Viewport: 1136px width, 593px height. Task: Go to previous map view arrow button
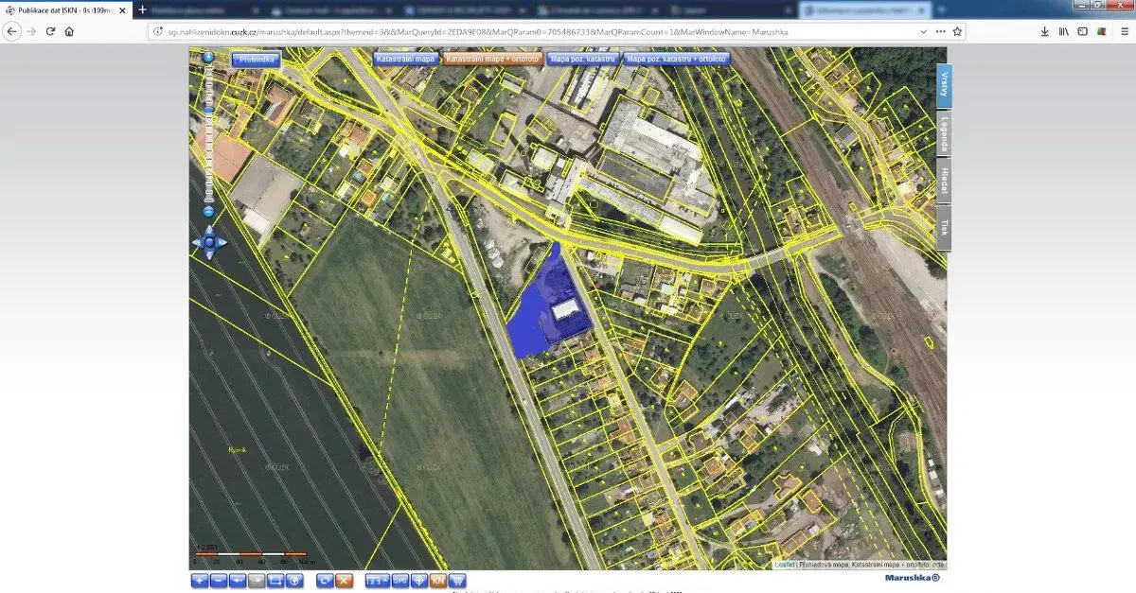click(238, 580)
